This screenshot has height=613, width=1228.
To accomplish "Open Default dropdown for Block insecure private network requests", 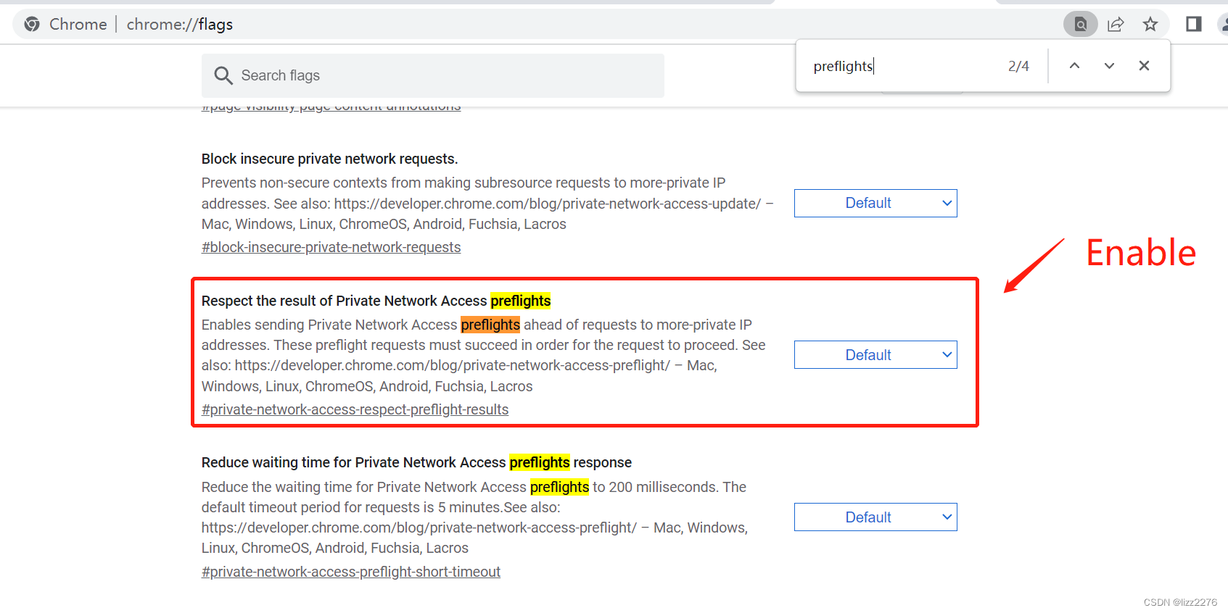I will (x=875, y=203).
